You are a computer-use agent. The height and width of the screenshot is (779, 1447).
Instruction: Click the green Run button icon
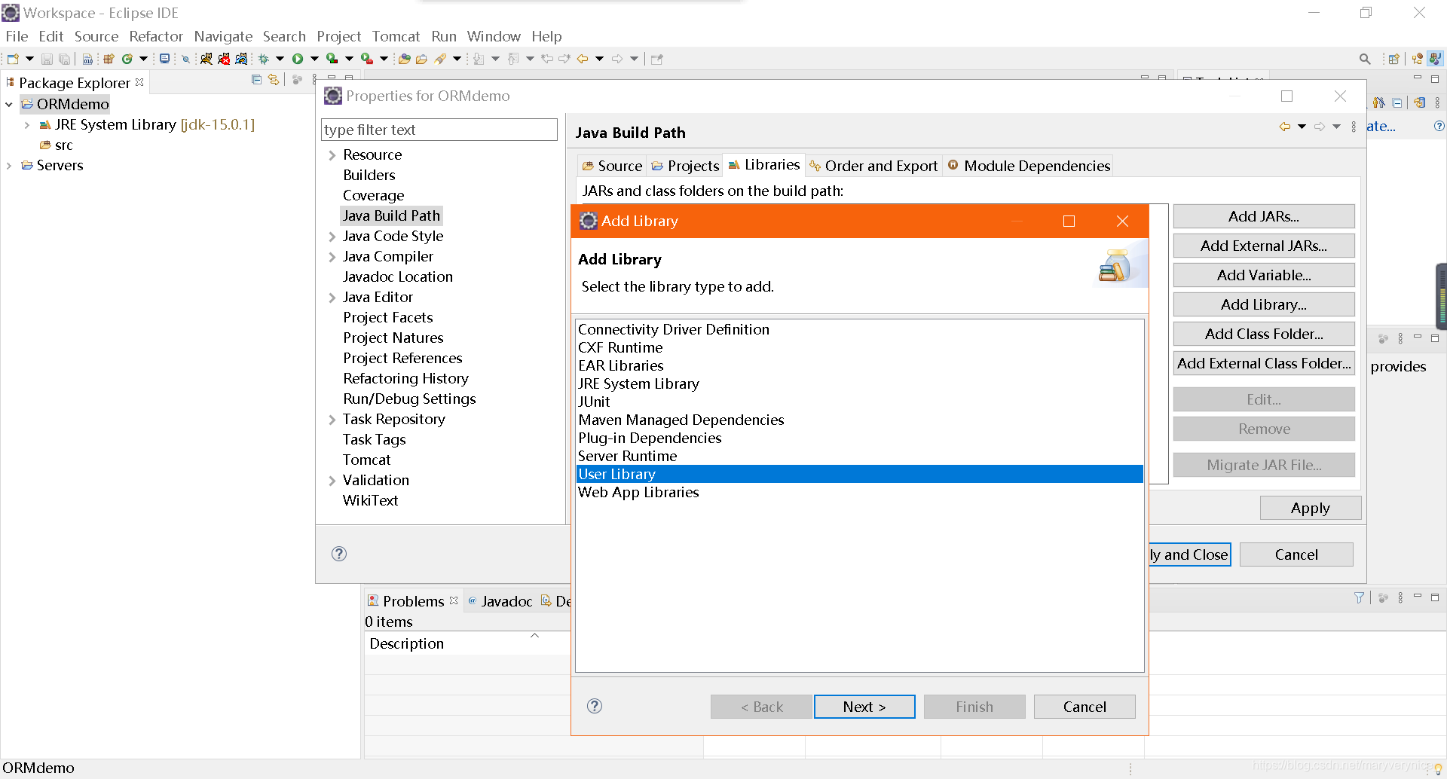pos(298,59)
